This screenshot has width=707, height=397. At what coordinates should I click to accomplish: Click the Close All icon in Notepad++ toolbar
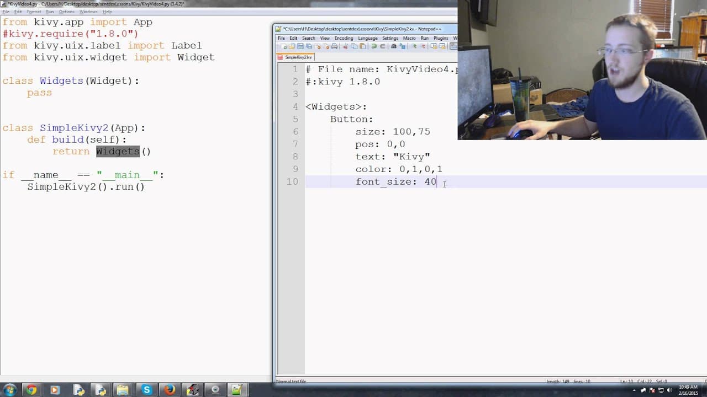326,46
